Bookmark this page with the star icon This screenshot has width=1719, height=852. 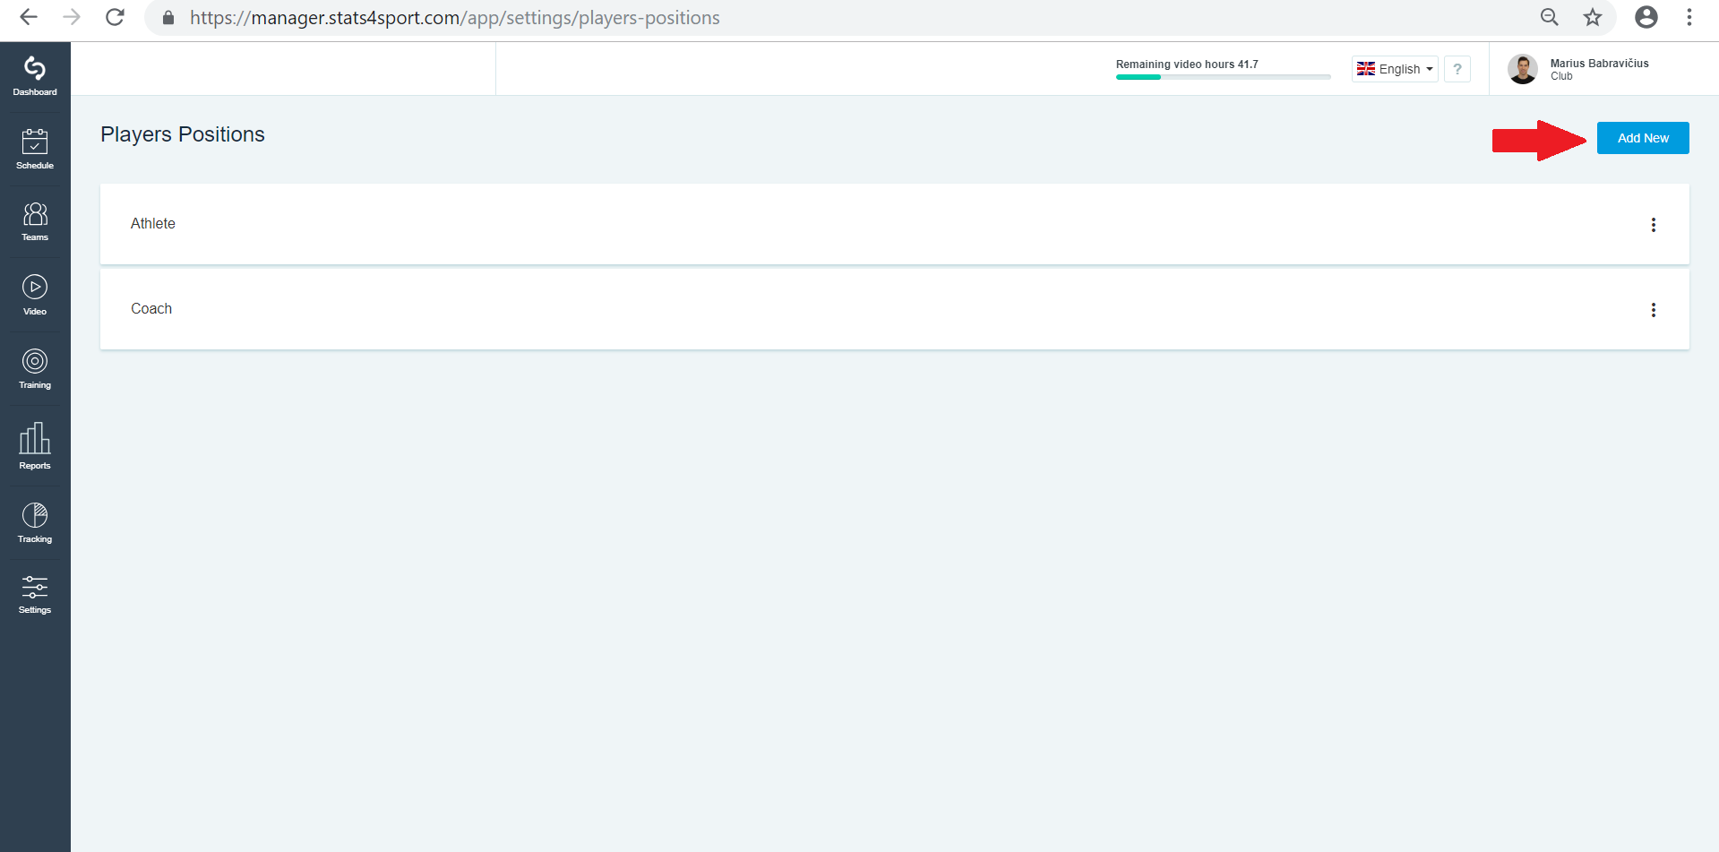(x=1592, y=17)
